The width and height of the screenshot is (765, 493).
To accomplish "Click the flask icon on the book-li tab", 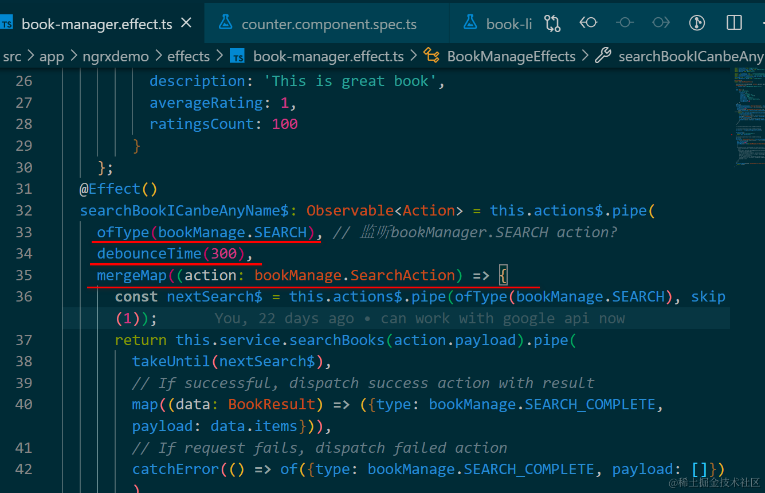I will (470, 23).
